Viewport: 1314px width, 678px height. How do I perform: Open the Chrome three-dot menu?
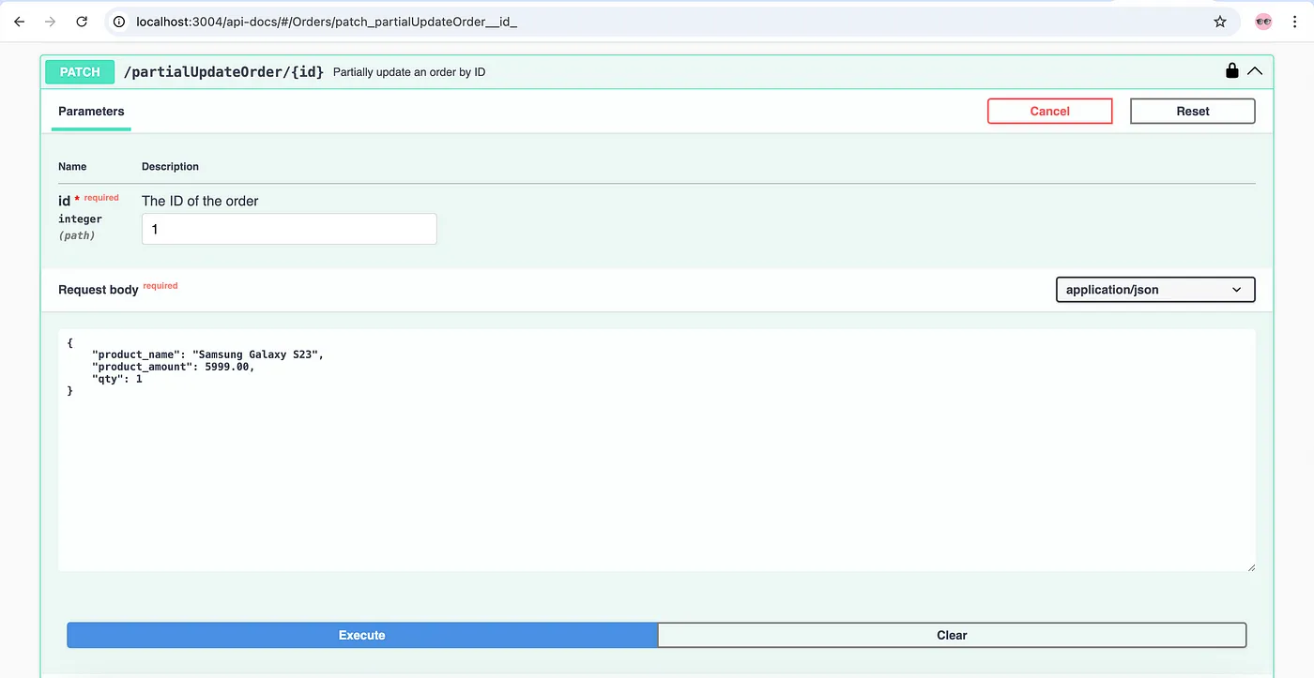click(1295, 22)
